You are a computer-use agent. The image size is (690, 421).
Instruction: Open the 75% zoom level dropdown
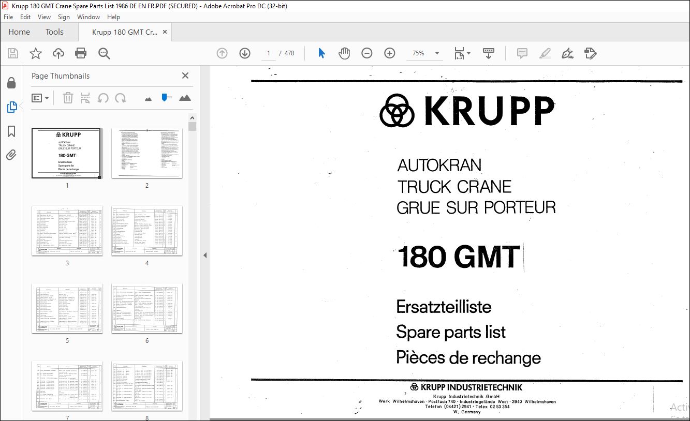tap(437, 53)
